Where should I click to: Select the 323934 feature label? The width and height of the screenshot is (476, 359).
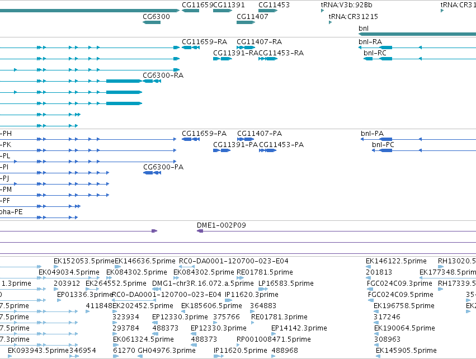(126, 317)
